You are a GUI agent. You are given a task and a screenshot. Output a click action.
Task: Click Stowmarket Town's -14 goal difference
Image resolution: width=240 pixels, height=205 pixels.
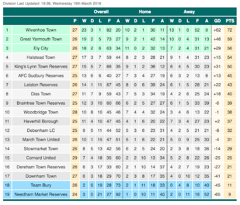pyautogui.click(x=217, y=149)
